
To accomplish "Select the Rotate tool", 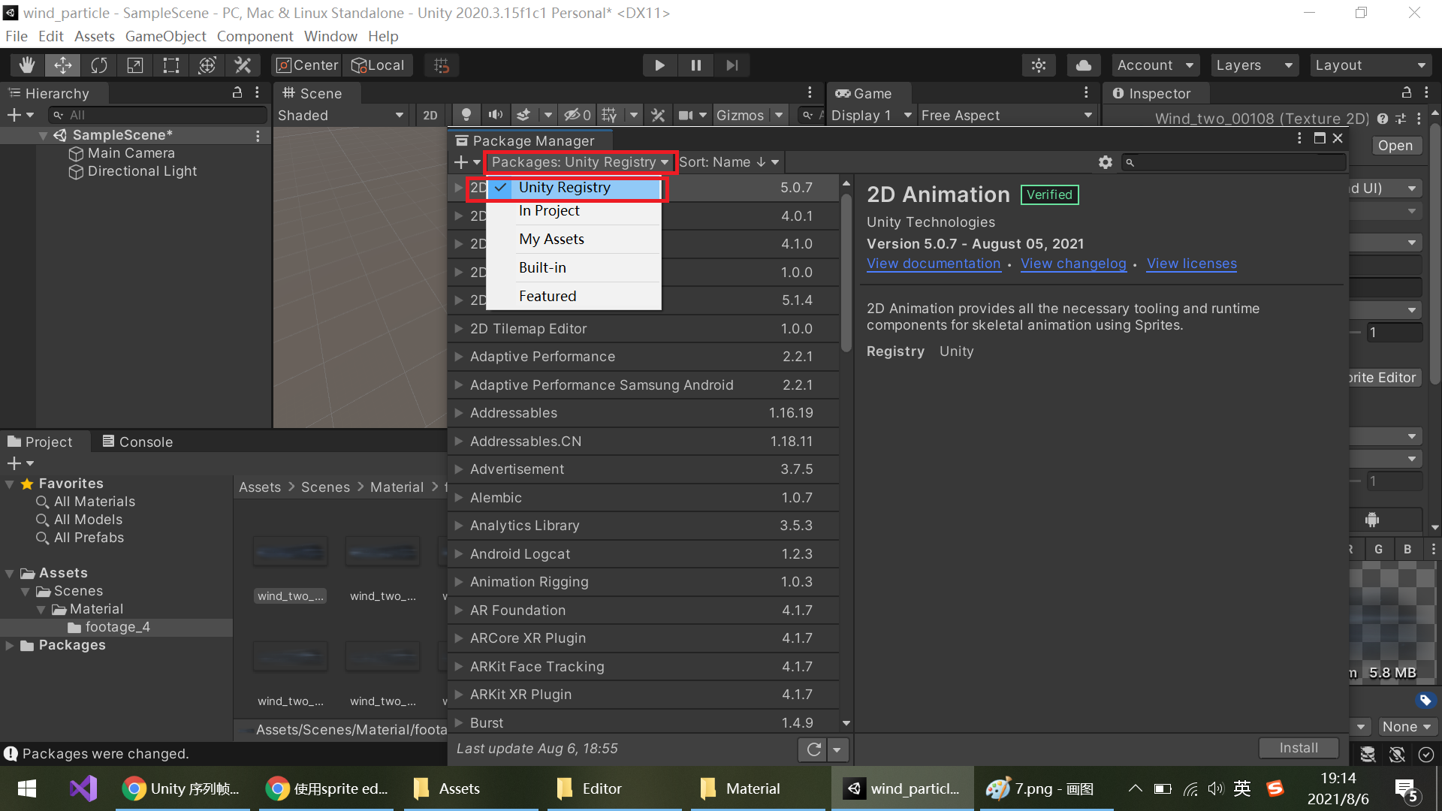I will (99, 65).
